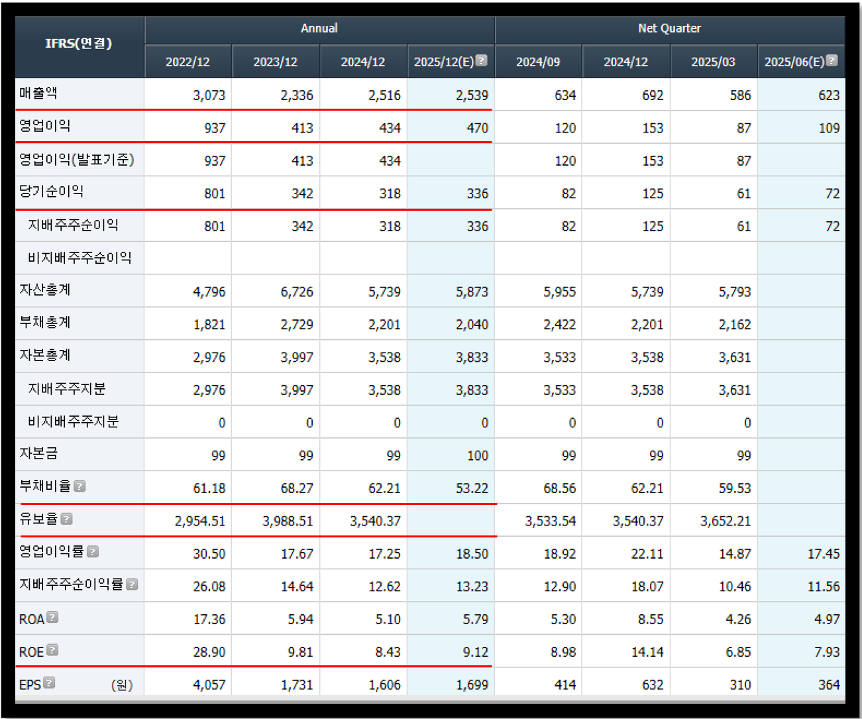Click EPS quarterly estimate 364
The image size is (862, 719).
(x=829, y=685)
